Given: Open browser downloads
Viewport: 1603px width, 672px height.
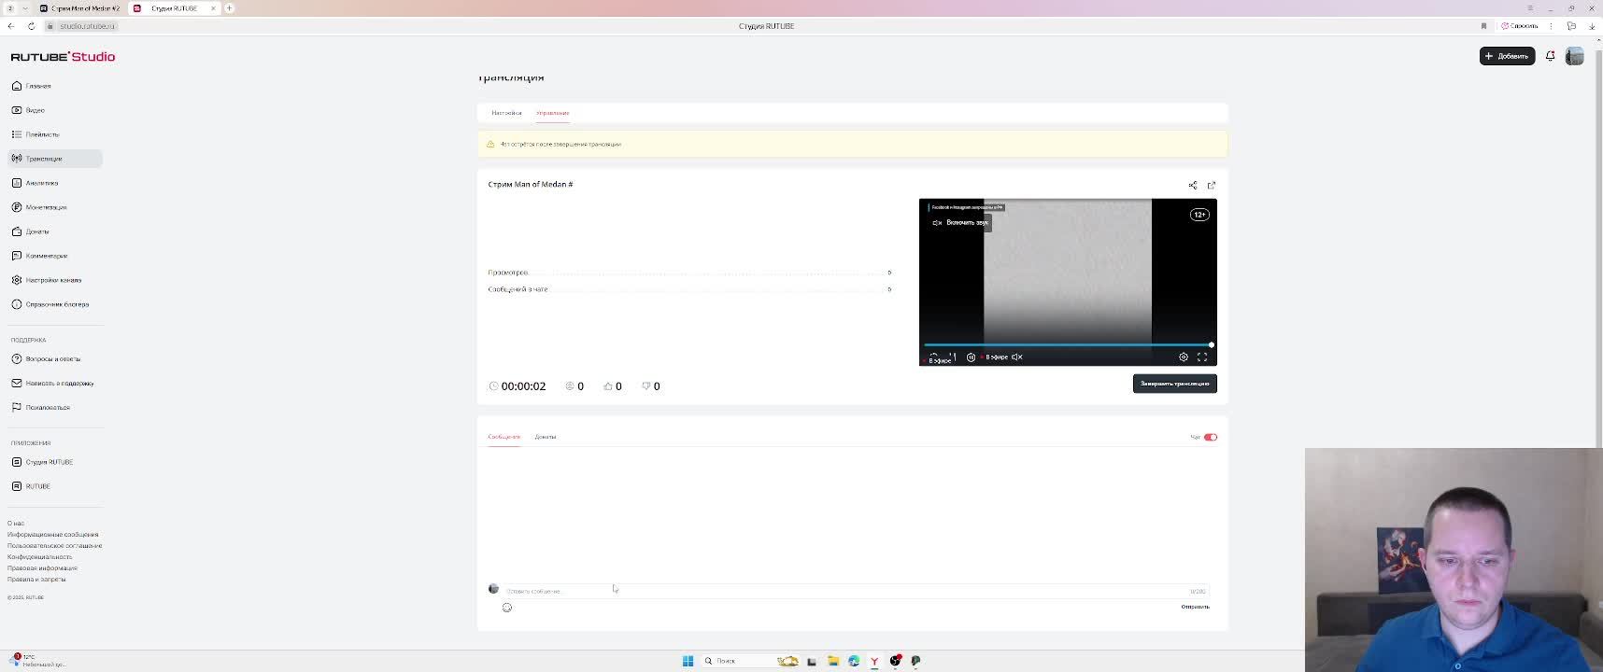Looking at the screenshot, I should pos(1592,26).
